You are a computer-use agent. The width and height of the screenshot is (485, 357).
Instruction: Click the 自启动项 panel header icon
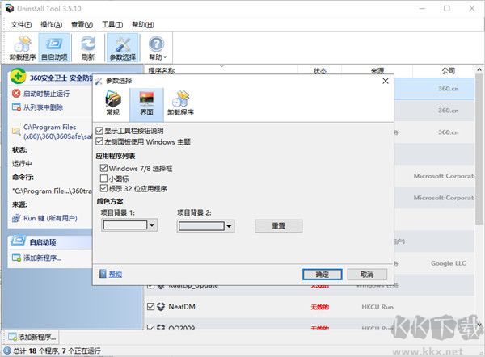[18, 241]
